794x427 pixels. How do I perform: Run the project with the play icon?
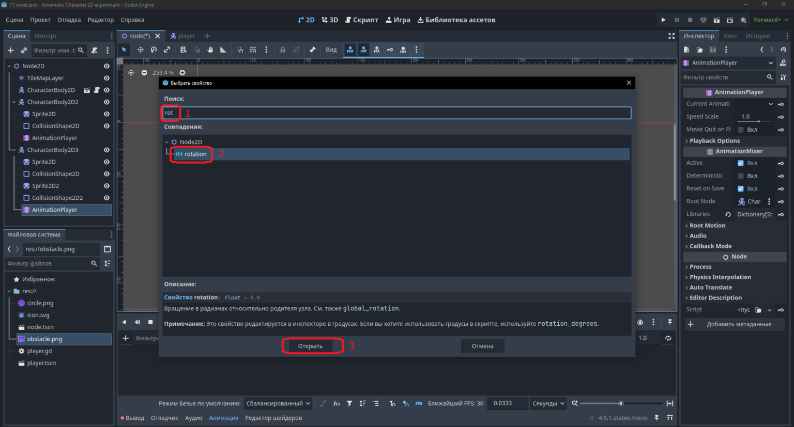(663, 20)
